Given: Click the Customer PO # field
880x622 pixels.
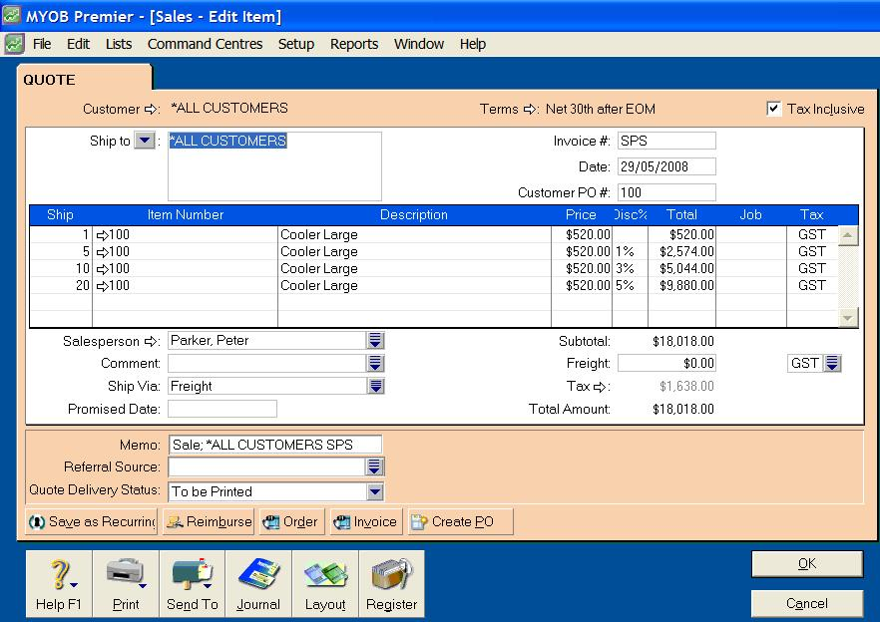Looking at the screenshot, I should 666,192.
